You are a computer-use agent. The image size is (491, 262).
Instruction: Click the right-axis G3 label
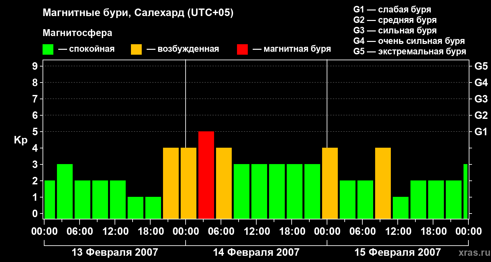pos(481,99)
